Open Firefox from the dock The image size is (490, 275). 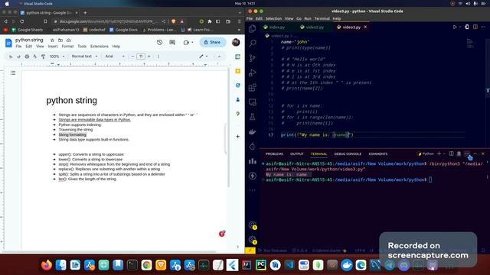tap(47, 265)
